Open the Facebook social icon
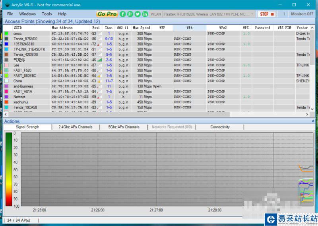The width and height of the screenshot is (318, 226). (x=123, y=14)
